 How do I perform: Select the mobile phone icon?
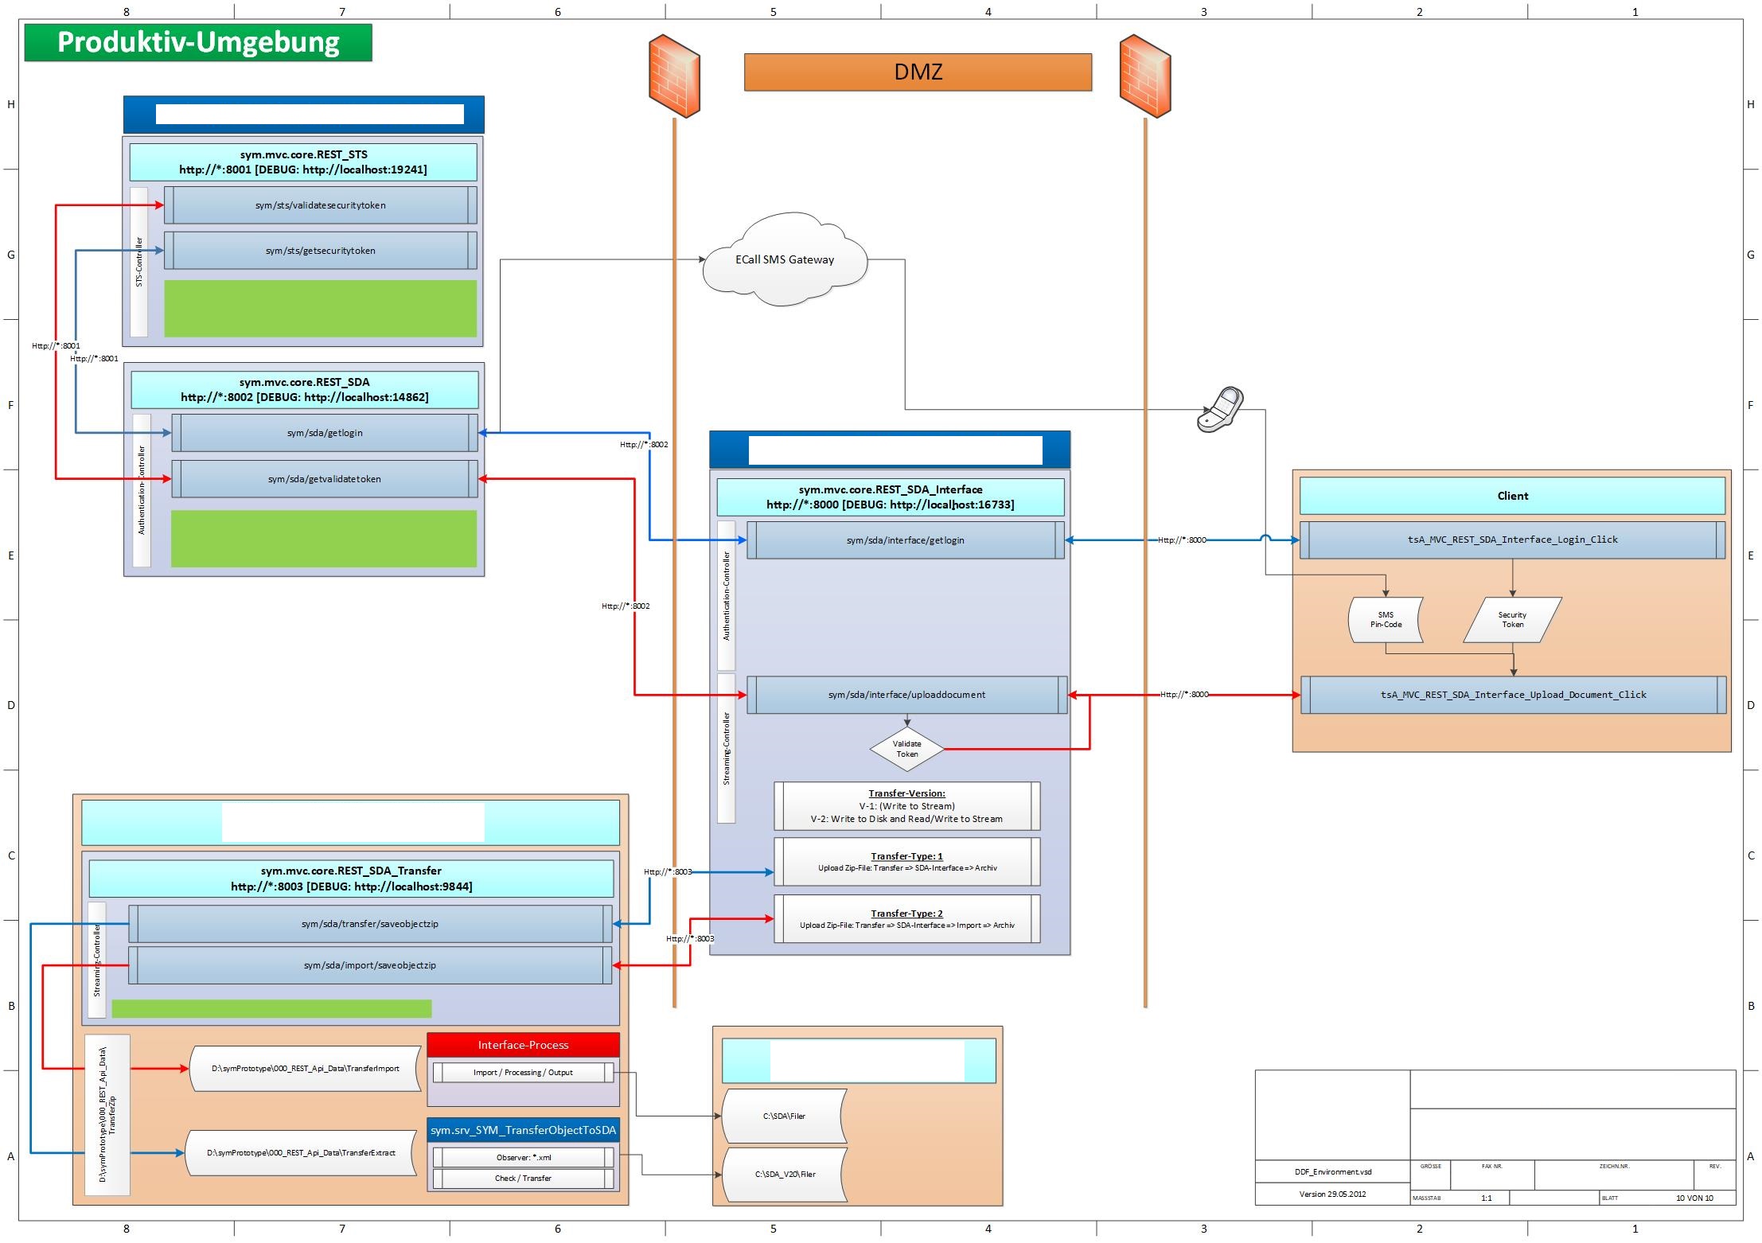click(x=1220, y=410)
